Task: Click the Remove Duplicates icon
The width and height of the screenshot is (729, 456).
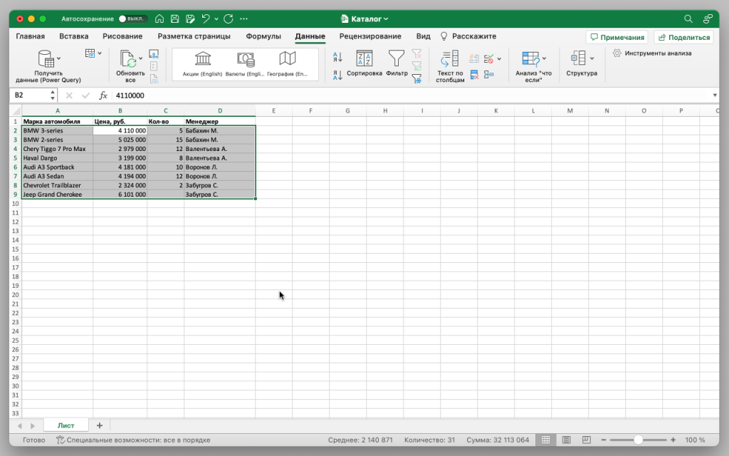Action: coord(473,74)
